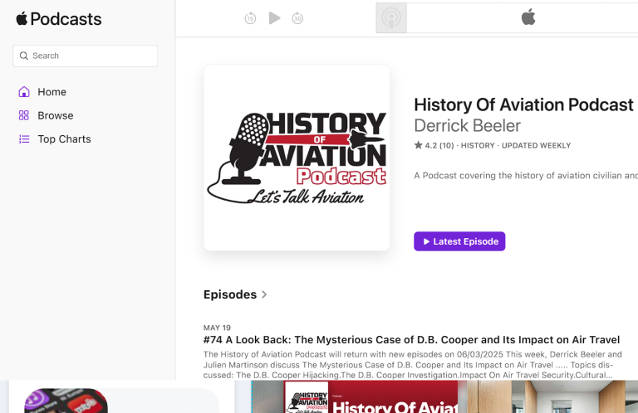Start playback with the play button
The image size is (638, 413).
coord(275,18)
